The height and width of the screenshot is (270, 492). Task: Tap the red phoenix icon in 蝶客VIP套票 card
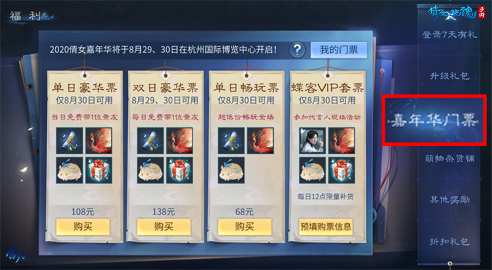coord(342,141)
